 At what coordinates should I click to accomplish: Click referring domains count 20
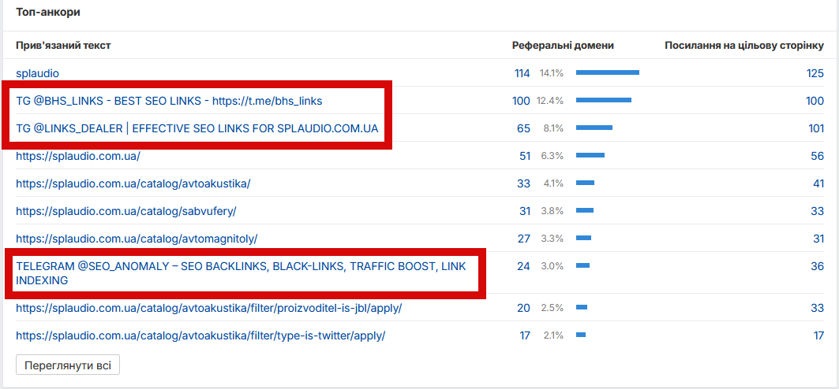[x=524, y=309]
